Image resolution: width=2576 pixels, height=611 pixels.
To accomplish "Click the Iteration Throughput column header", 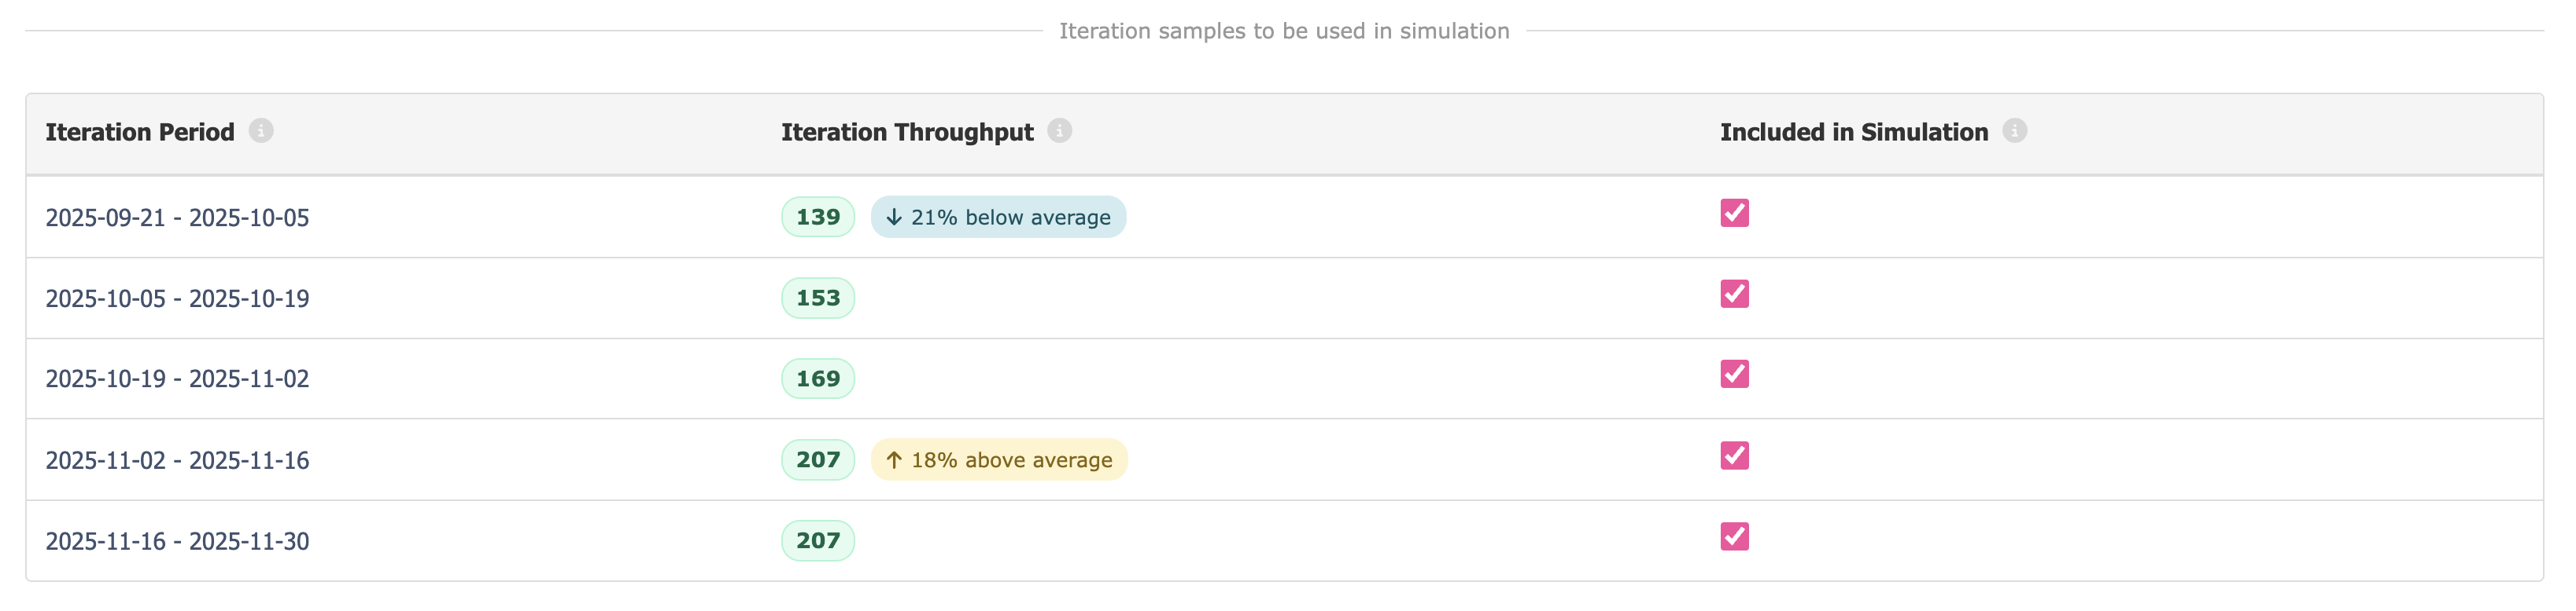I will pyautogui.click(x=907, y=133).
